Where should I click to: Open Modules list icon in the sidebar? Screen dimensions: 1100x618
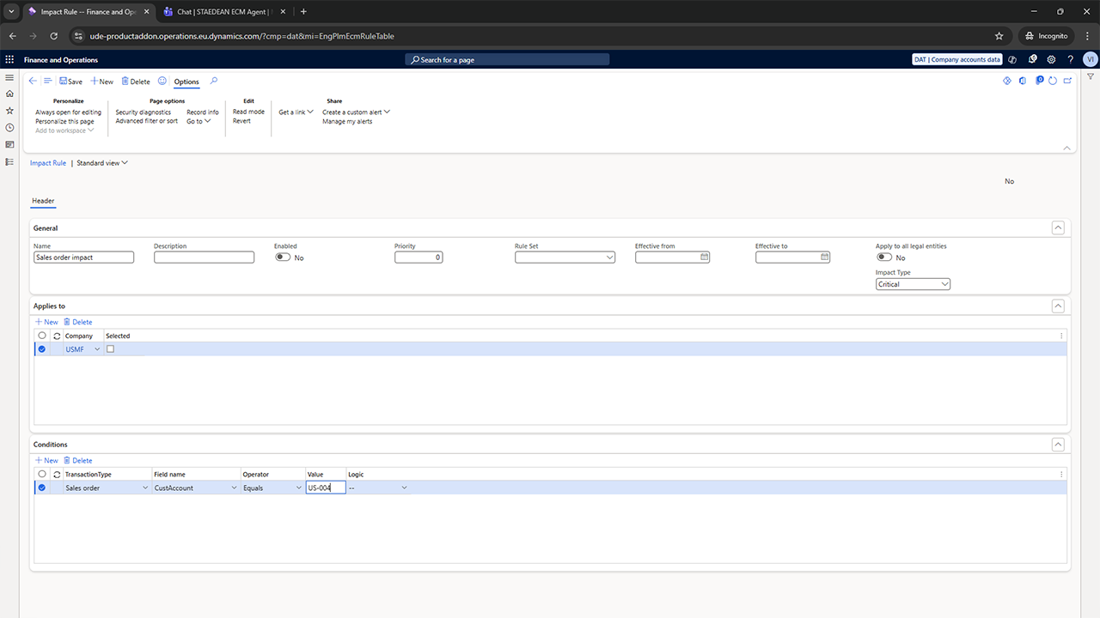(9, 161)
